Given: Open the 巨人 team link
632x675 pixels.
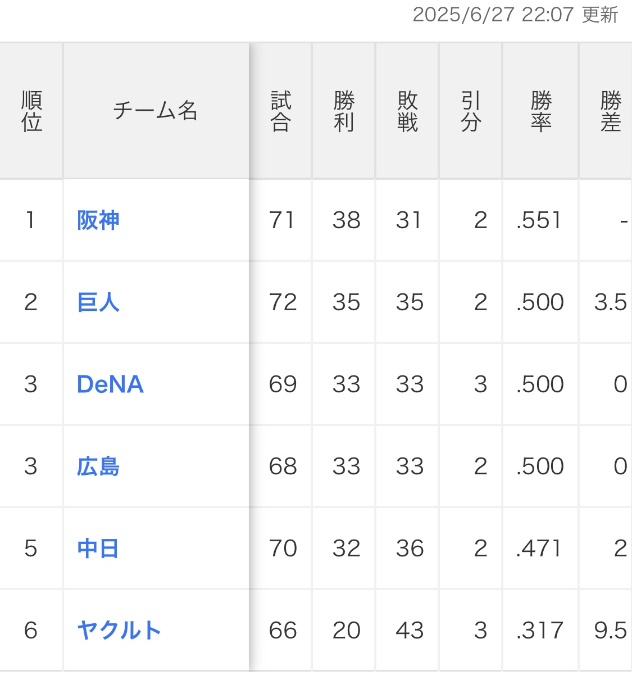Looking at the screenshot, I should coord(98,302).
